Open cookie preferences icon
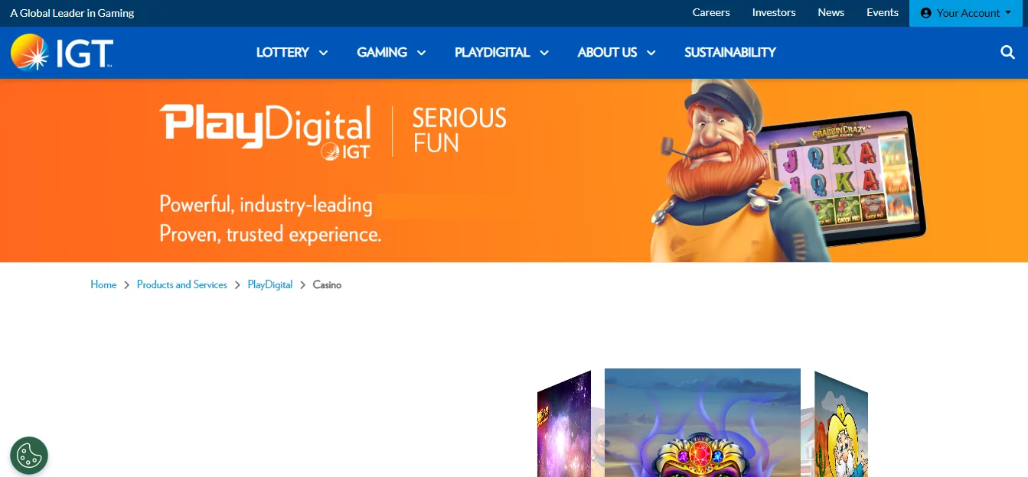Image resolution: width=1028 pixels, height=477 pixels. tap(29, 456)
